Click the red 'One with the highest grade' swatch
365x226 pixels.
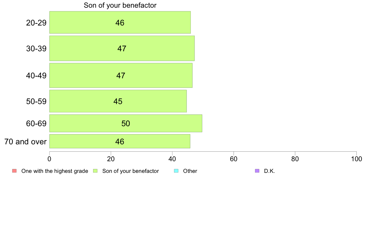(14, 171)
